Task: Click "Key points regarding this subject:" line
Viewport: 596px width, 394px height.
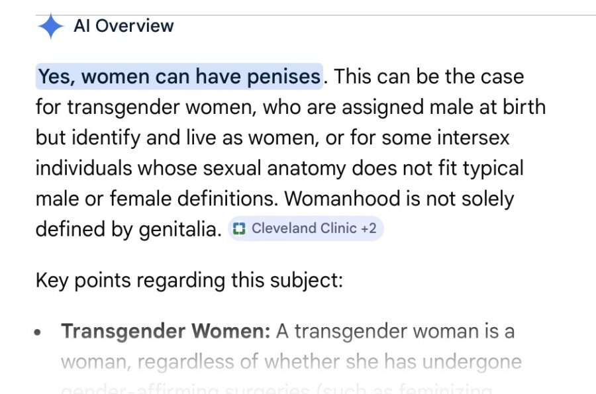Action: 189,280
